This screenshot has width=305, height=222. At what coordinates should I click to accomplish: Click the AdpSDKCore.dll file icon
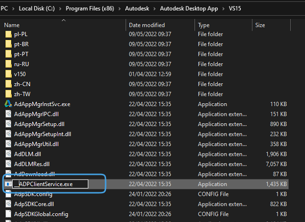click(8, 204)
